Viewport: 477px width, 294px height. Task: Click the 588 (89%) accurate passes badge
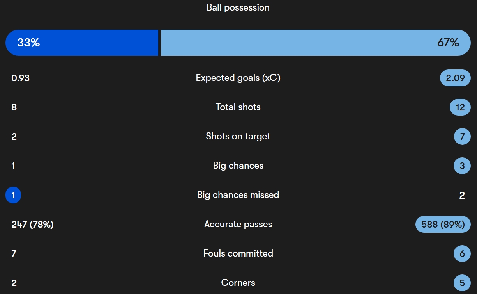pos(443,225)
